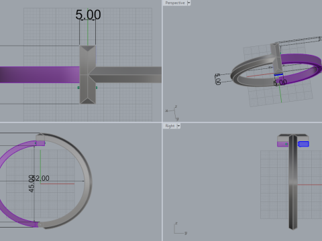The image size is (322, 241).
Task: Pick the purple band in the top-left viewport
Action: point(40,74)
